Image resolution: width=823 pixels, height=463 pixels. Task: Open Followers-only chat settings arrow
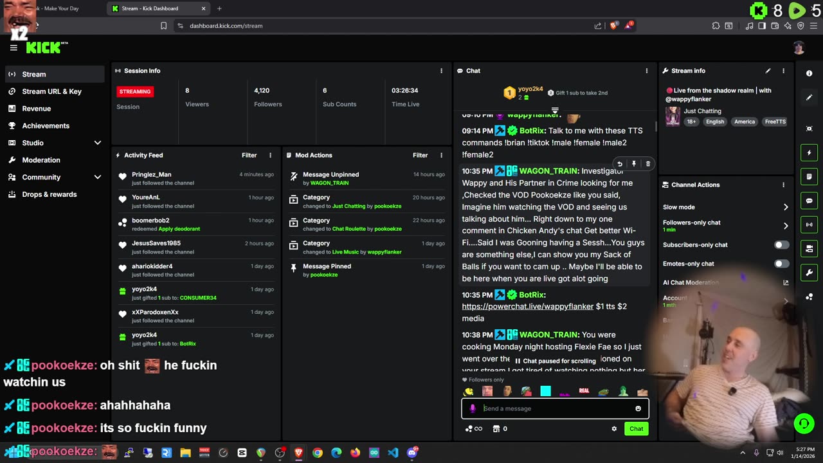785,226
